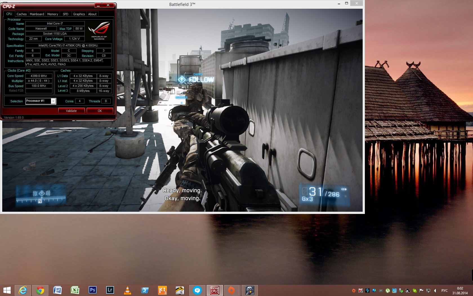Click the РУС input language indicator
The width and height of the screenshot is (473, 296).
pyautogui.click(x=444, y=291)
